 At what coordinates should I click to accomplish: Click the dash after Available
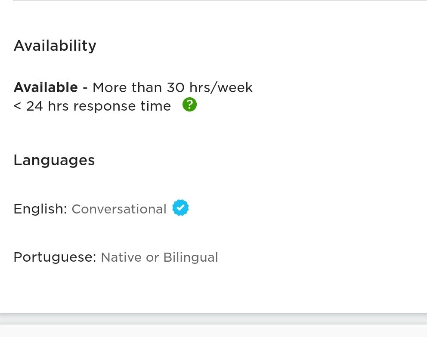pyautogui.click(x=85, y=87)
